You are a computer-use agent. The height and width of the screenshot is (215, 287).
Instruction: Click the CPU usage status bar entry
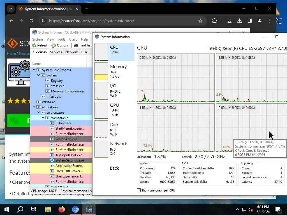[44, 191]
